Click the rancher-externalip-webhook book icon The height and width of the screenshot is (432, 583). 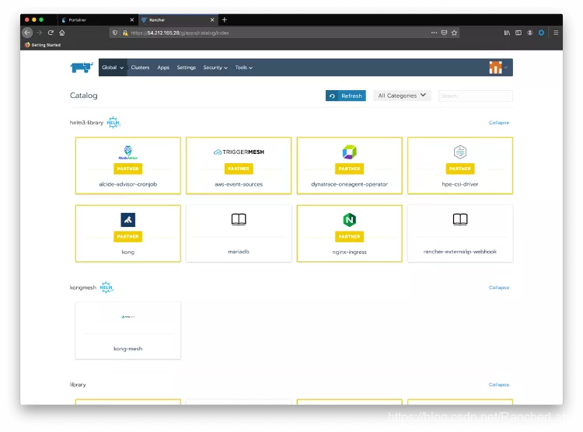[460, 219]
